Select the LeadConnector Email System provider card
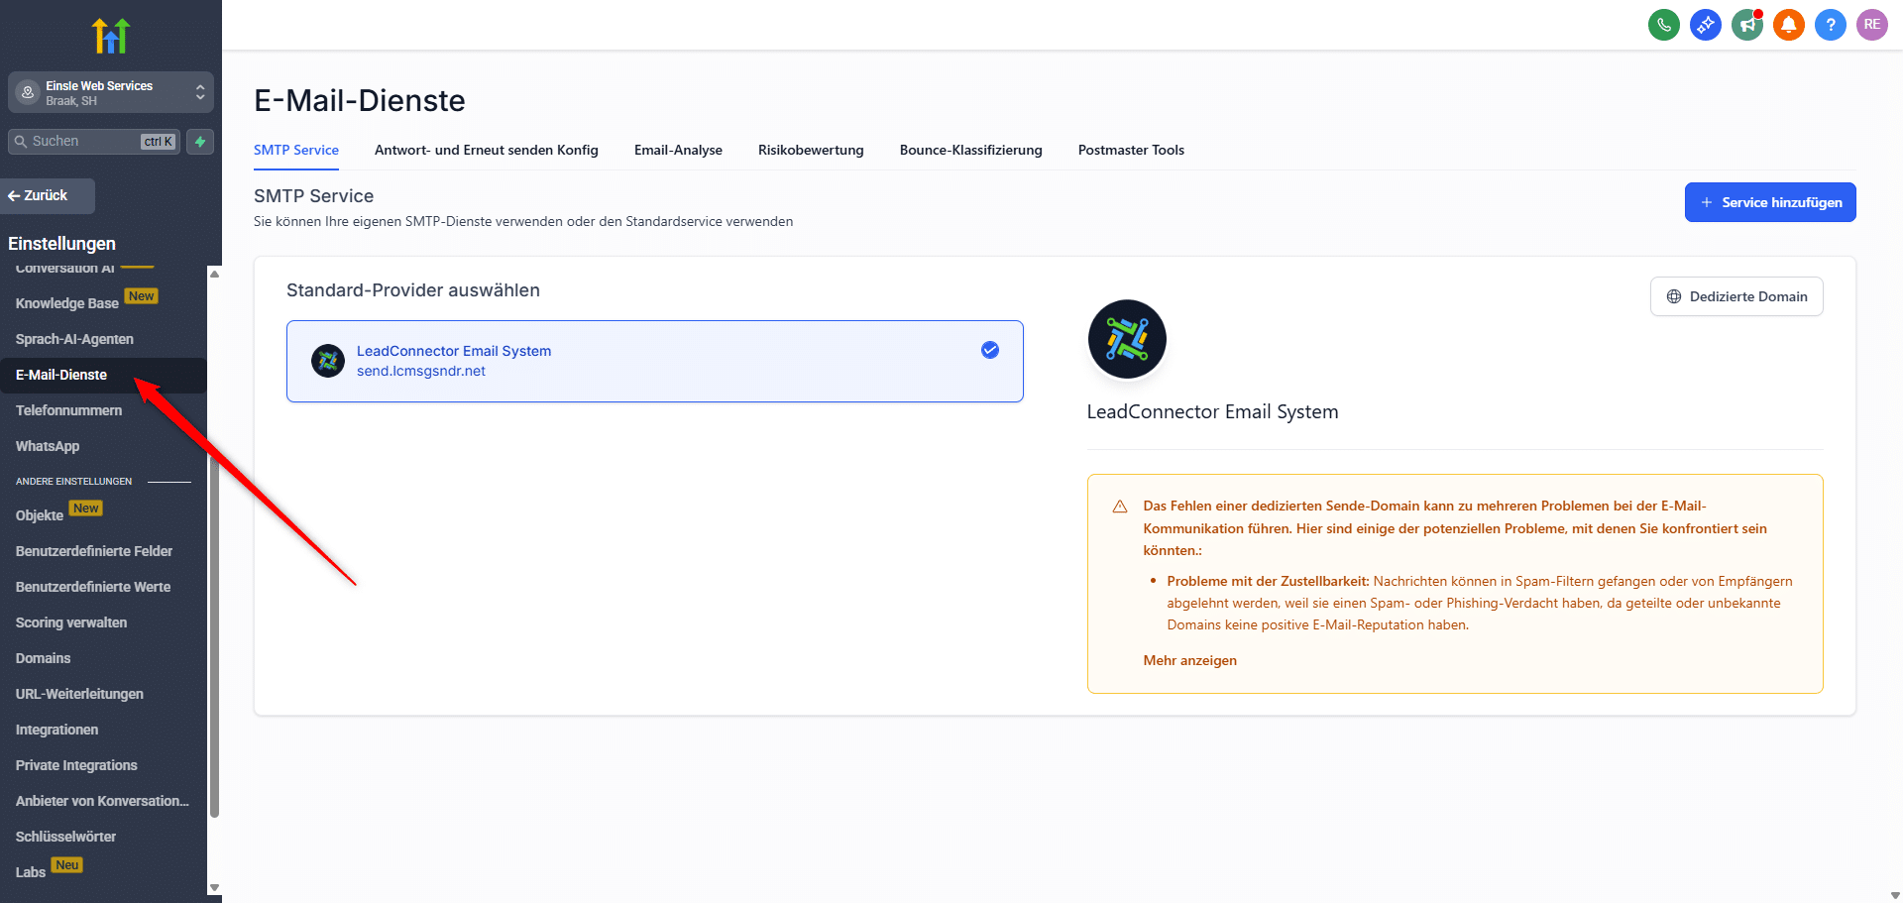 pos(655,361)
